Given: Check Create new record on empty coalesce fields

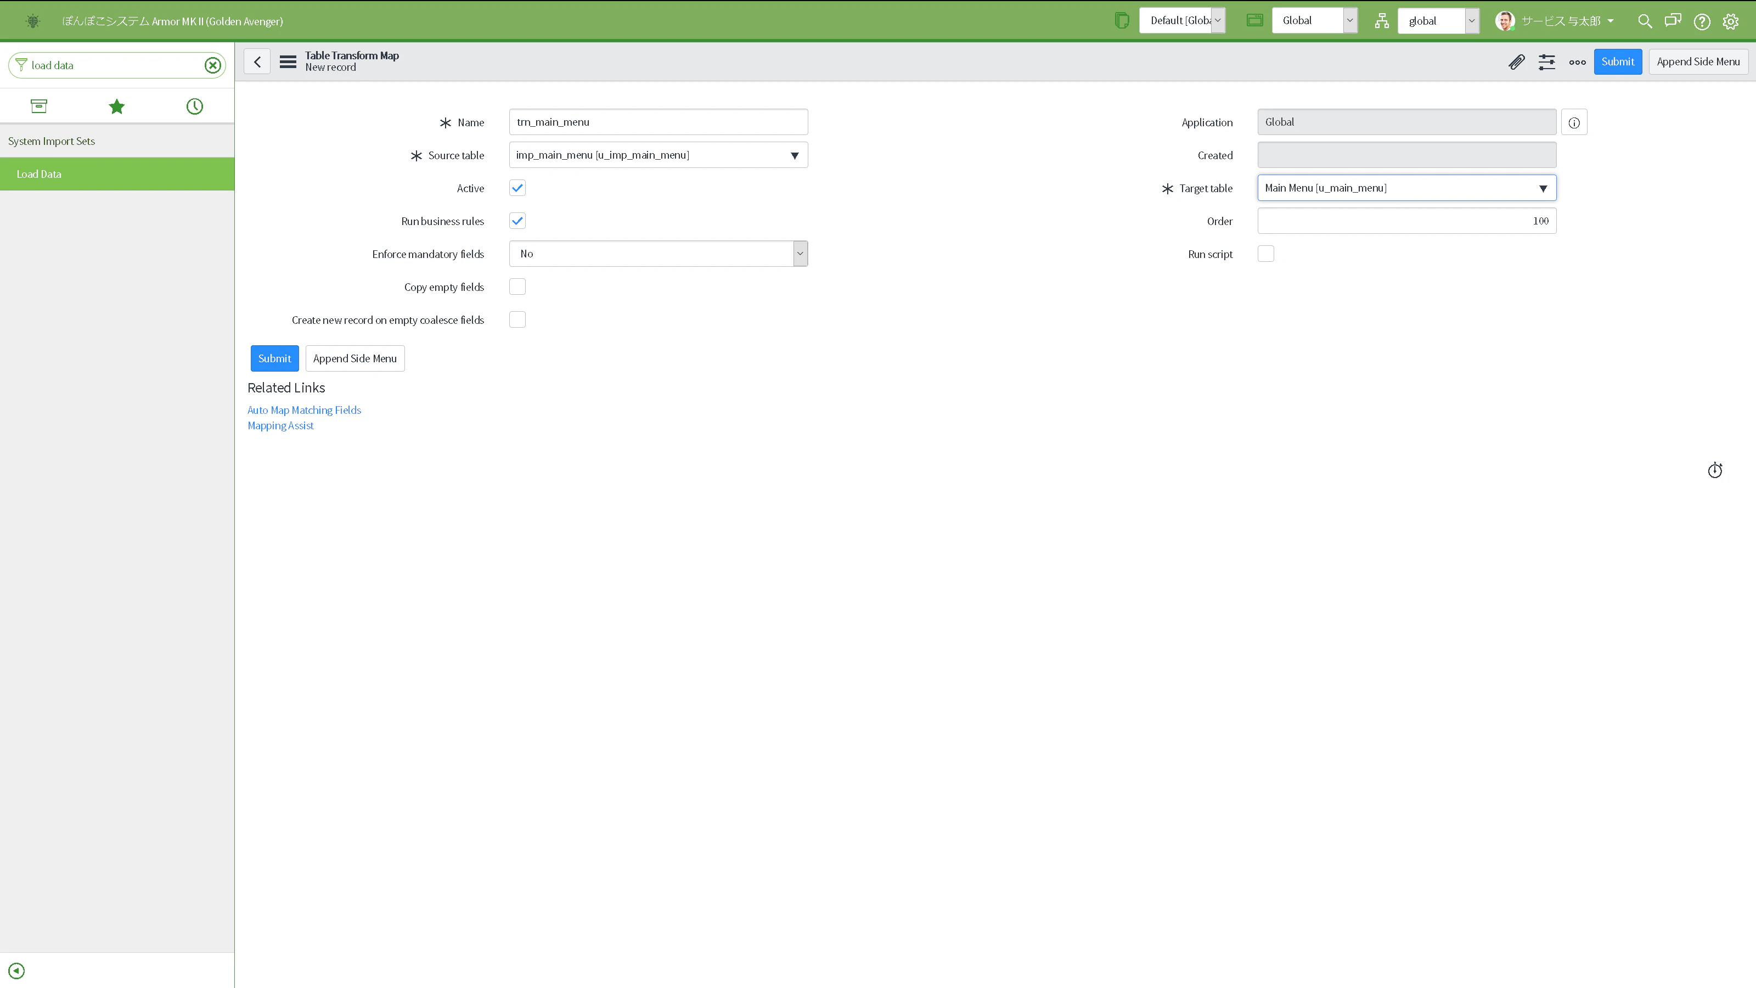Looking at the screenshot, I should (517, 320).
